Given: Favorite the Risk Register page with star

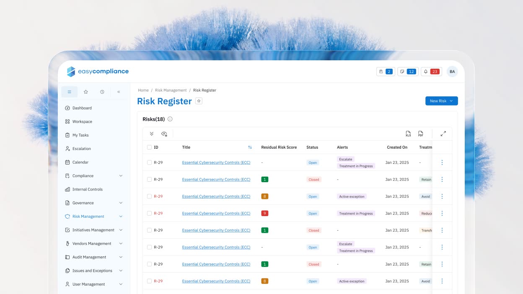Looking at the screenshot, I should (199, 101).
